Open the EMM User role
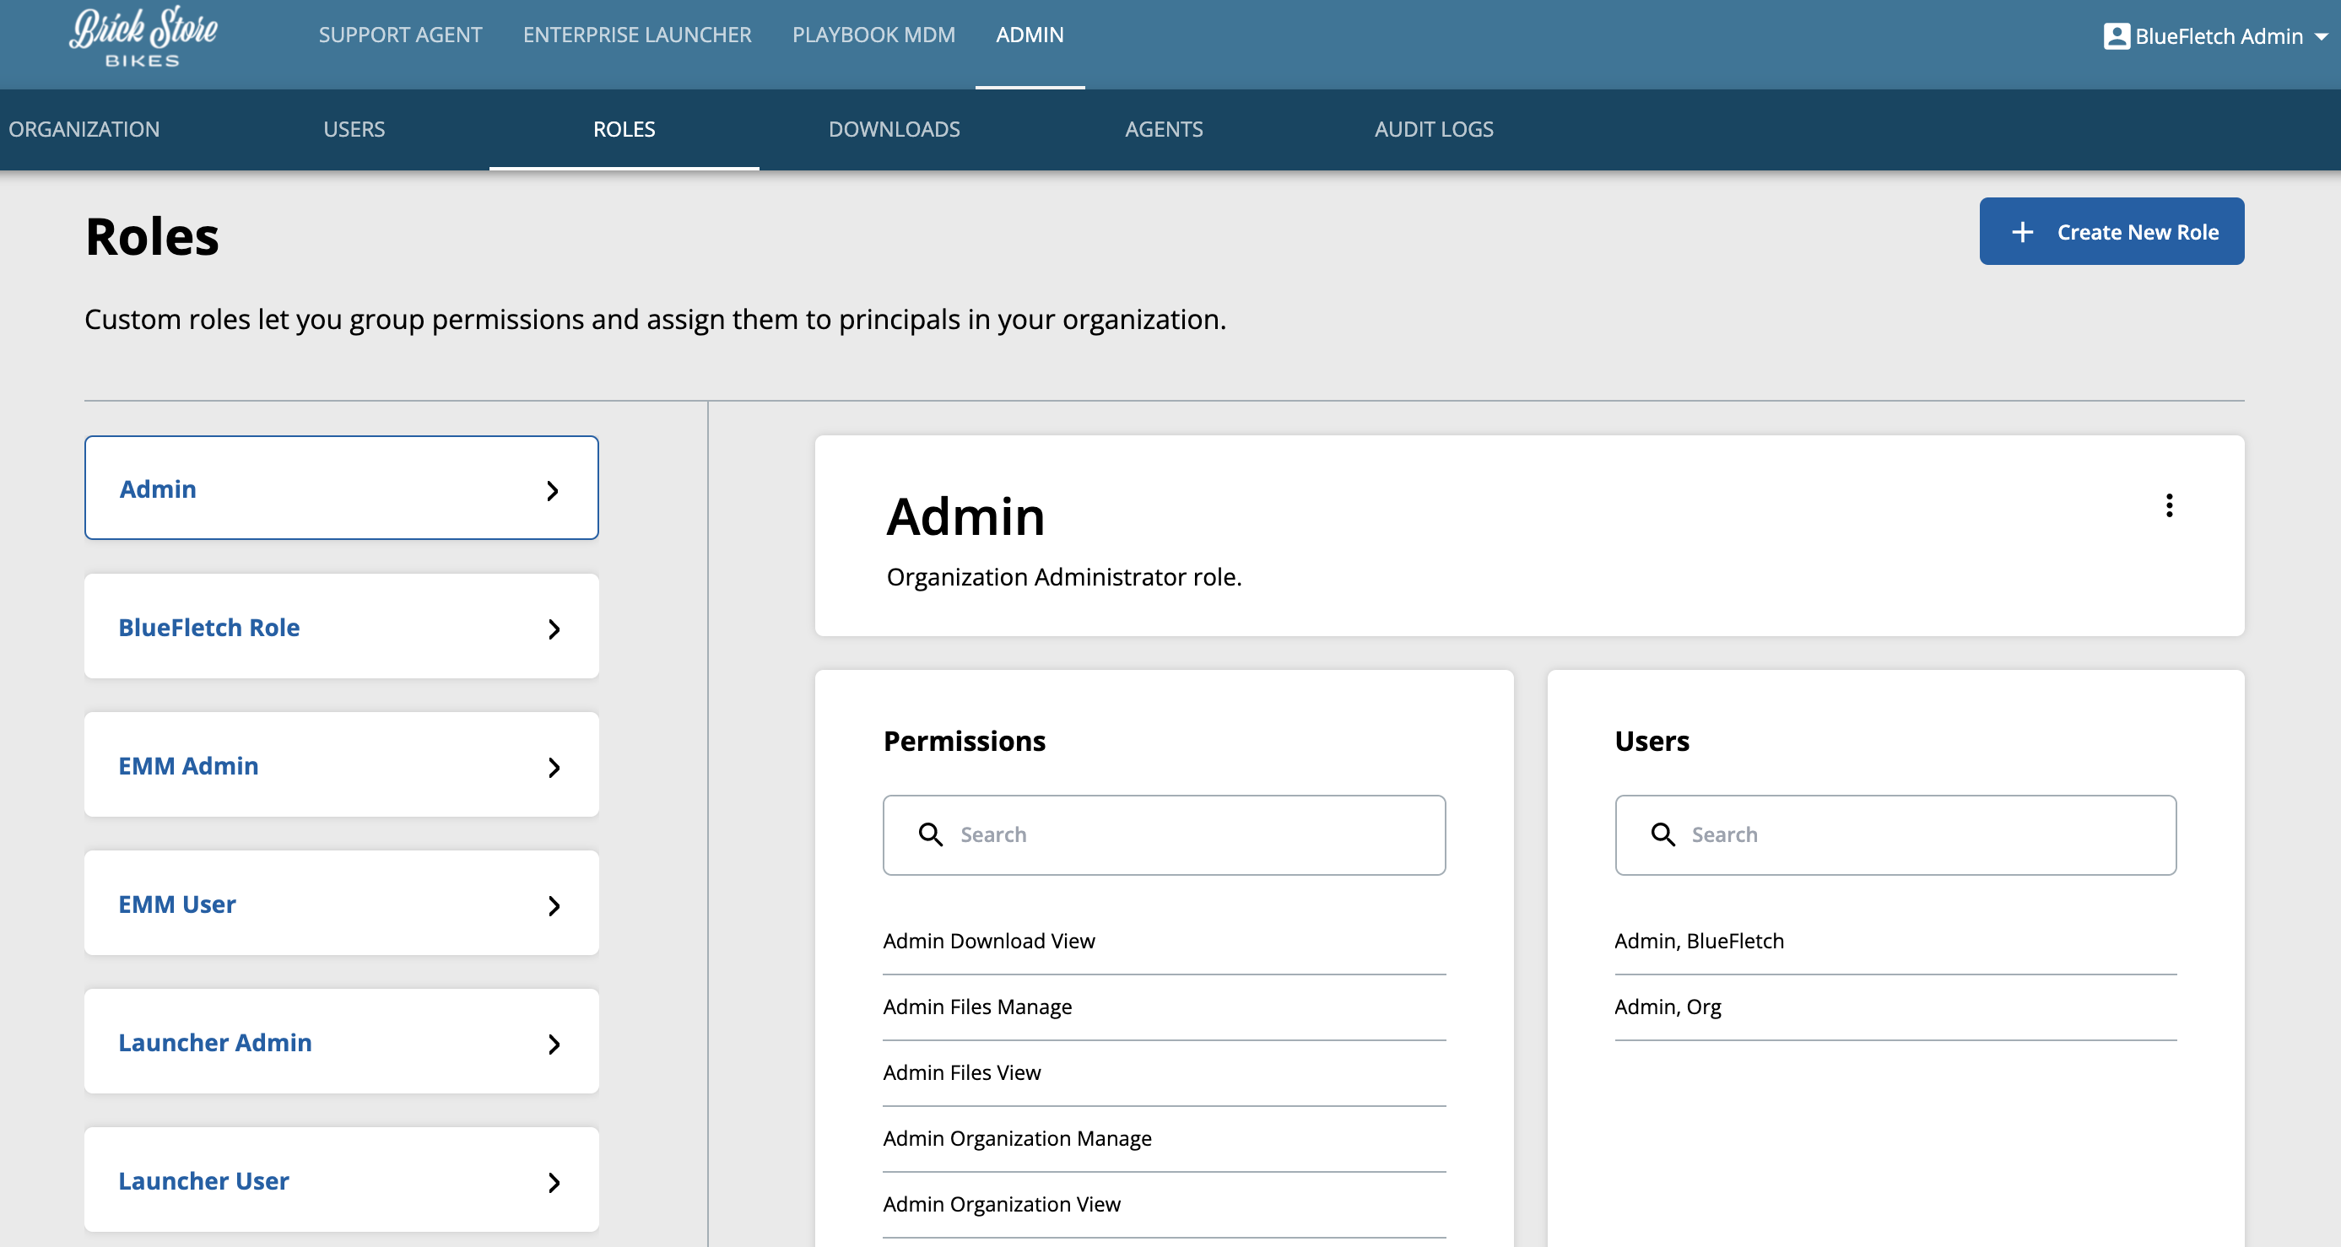Screen dimensions: 2341x1247 point(341,904)
